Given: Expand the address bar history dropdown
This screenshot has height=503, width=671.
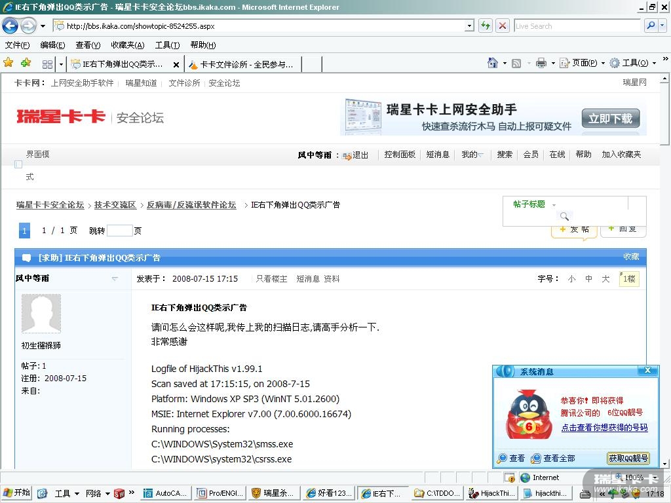Looking at the screenshot, I should (x=470, y=26).
